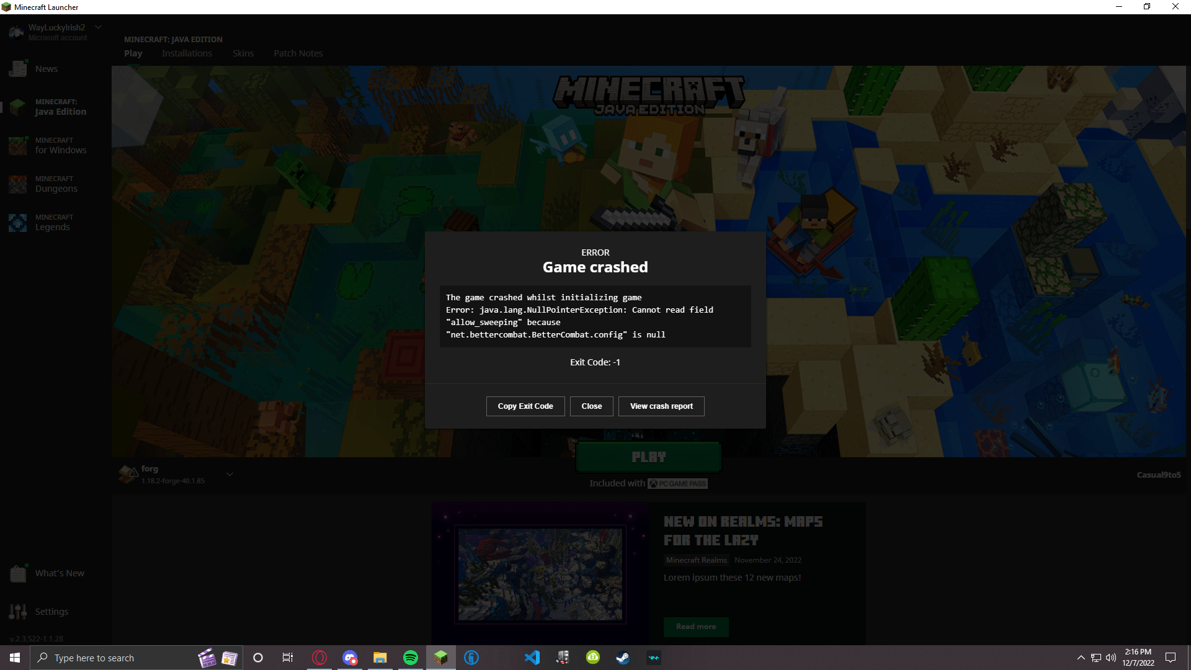Open Minecraft Legends icon
This screenshot has width=1191, height=670.
(x=18, y=223)
